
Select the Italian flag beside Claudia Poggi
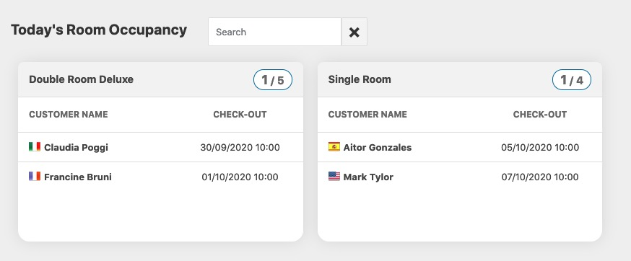[35, 147]
